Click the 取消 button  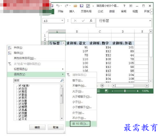point(56,127)
